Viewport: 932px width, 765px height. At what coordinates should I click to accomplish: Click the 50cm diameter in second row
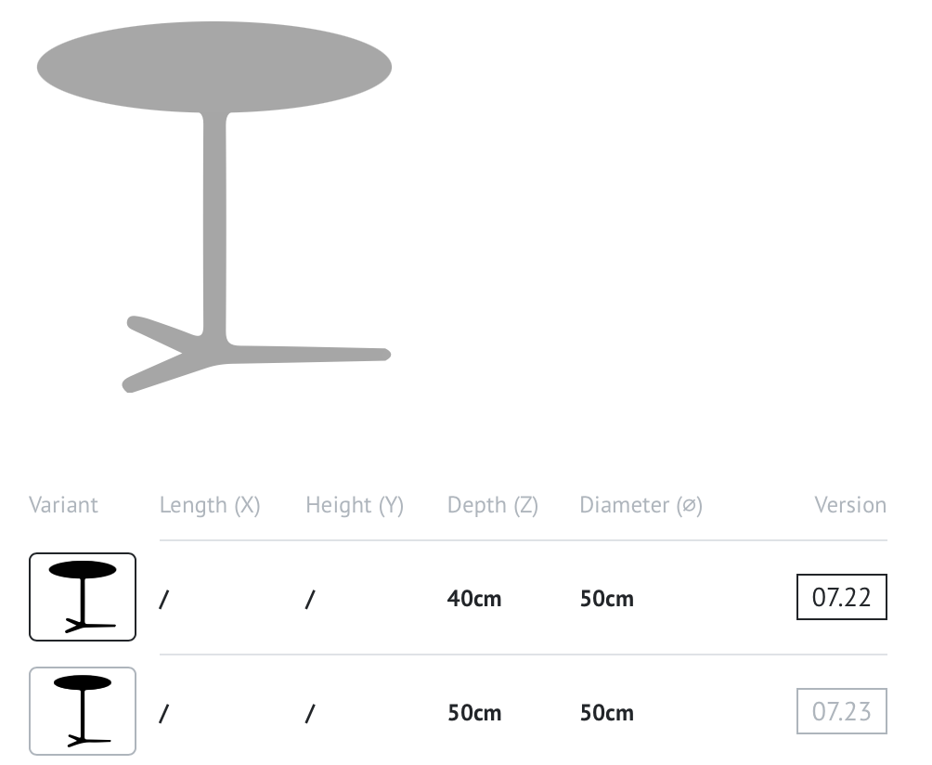click(x=607, y=712)
